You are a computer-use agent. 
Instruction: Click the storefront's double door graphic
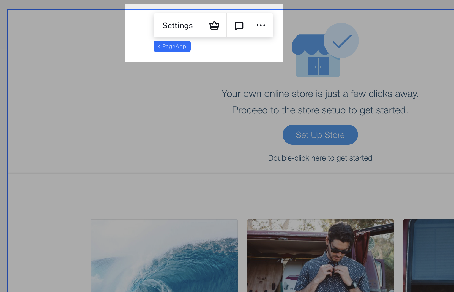tap(318, 66)
